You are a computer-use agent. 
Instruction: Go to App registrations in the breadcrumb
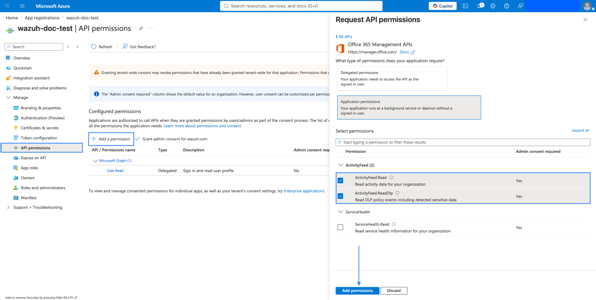pyautogui.click(x=42, y=18)
